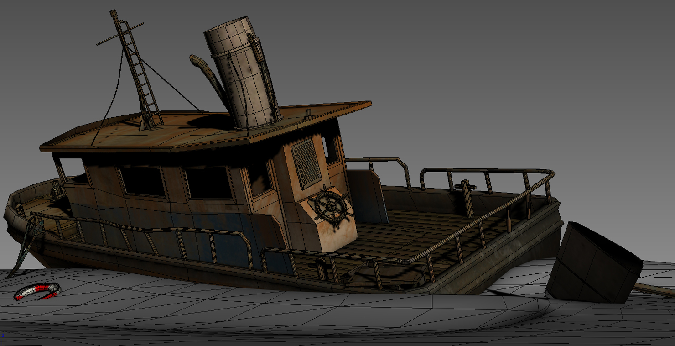Image resolution: width=675 pixels, height=346 pixels.
Task: Click the blue Z-axis indicator
Action: pos(3,336)
